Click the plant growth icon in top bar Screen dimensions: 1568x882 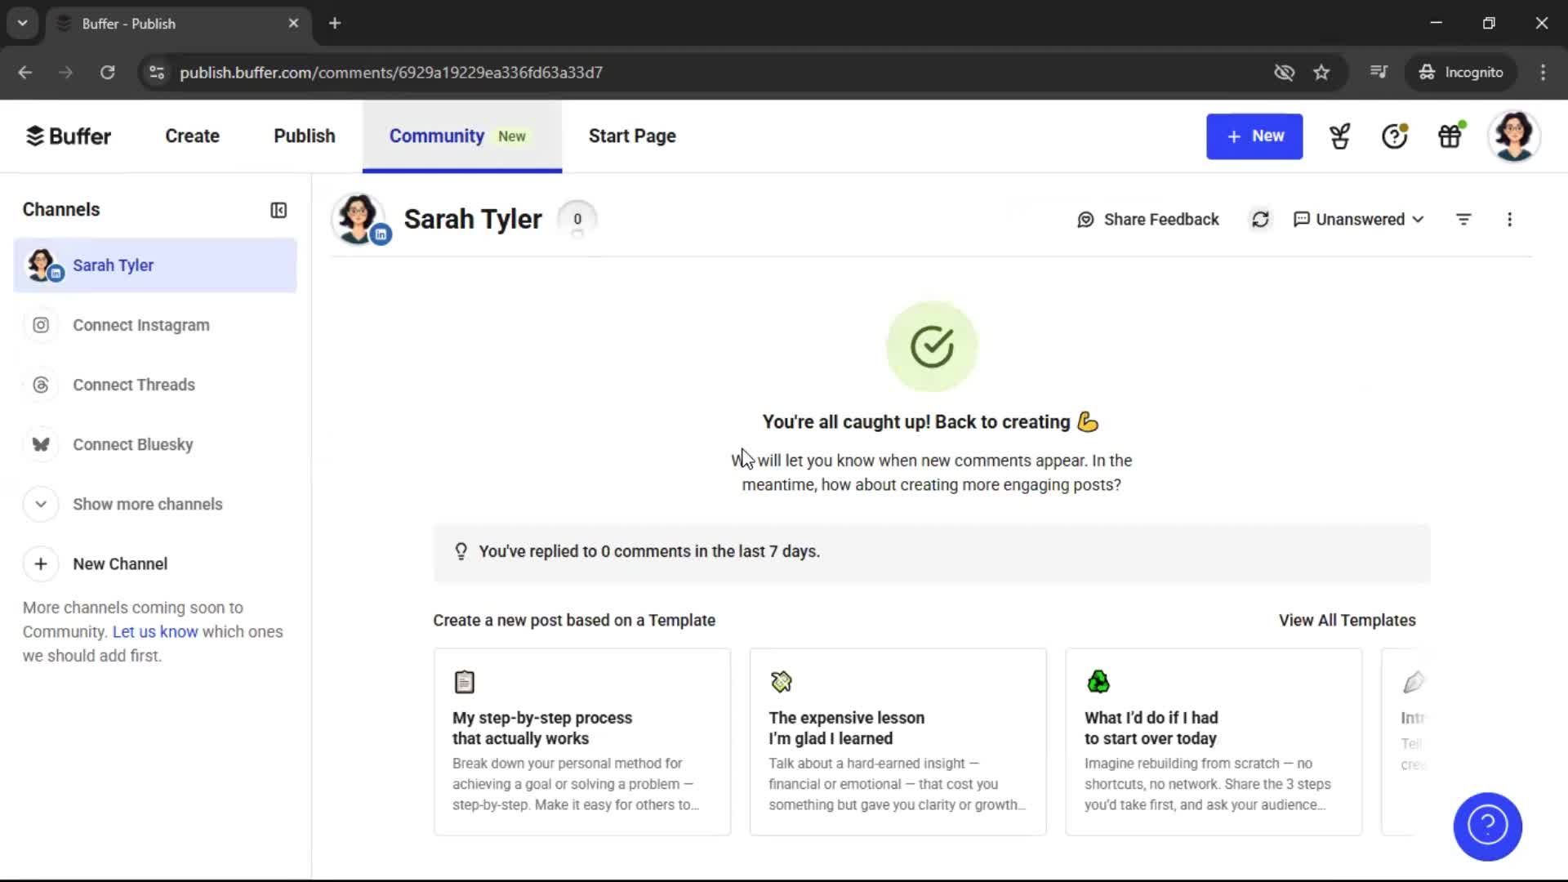pos(1339,136)
